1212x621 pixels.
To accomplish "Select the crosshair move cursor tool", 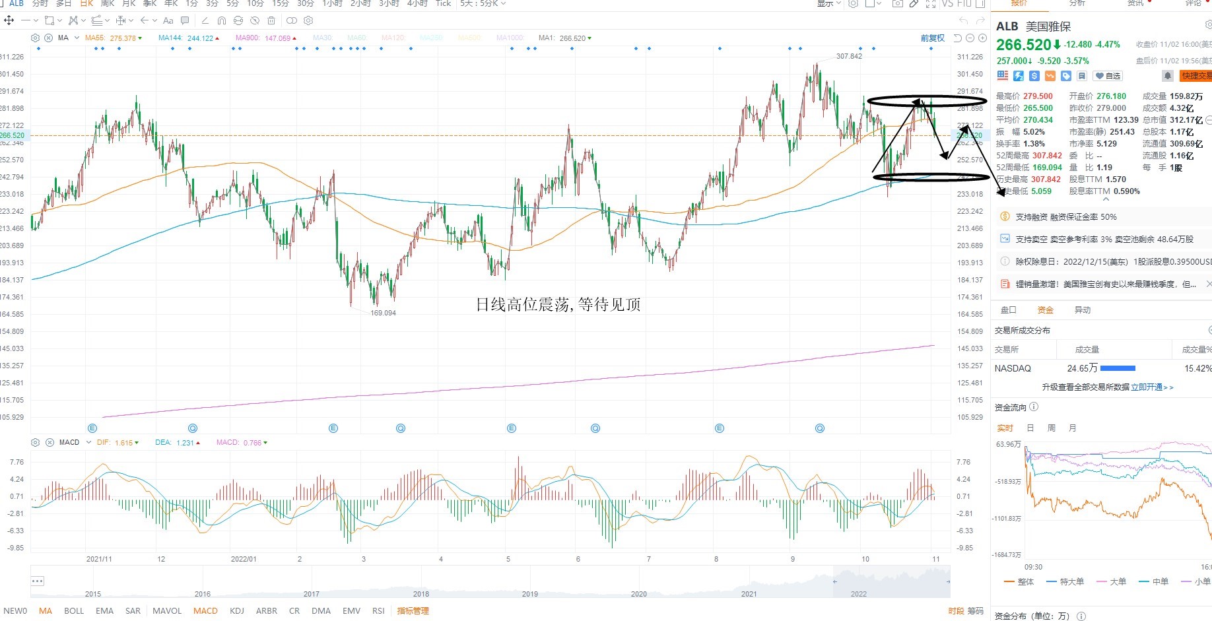I will tap(9, 20).
